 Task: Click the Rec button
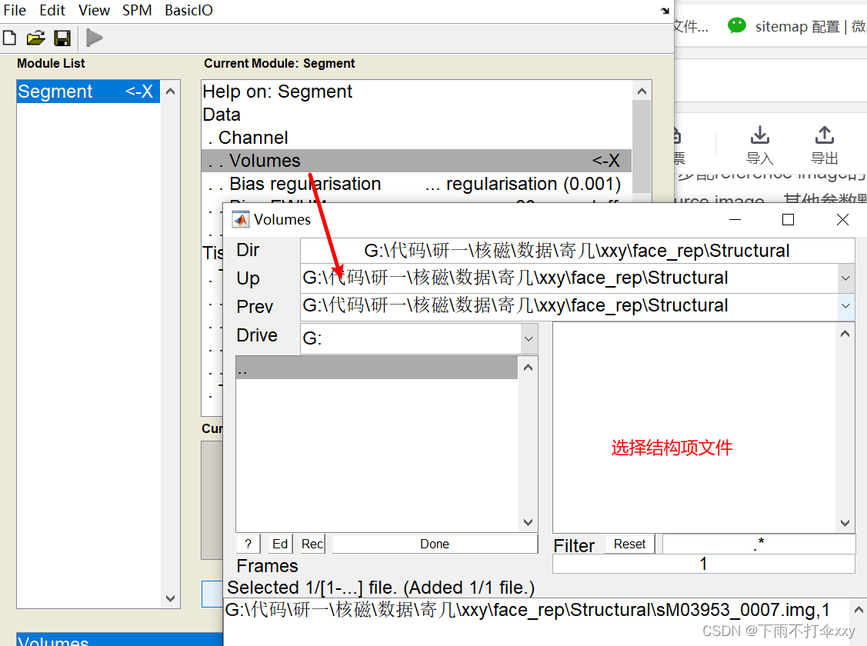[x=312, y=544]
